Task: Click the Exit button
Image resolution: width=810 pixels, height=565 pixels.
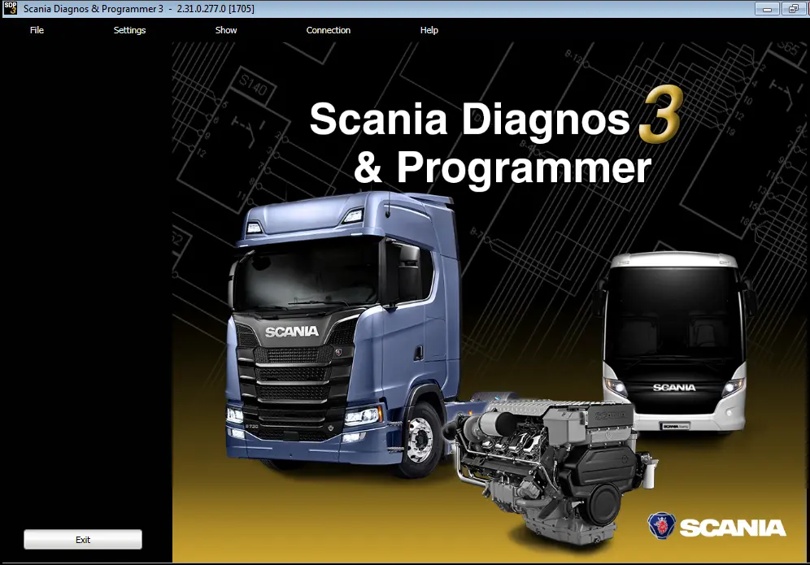Action: tap(83, 539)
